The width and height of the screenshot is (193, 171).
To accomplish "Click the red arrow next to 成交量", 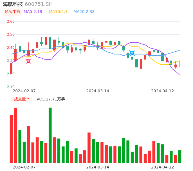I will point(28,99).
